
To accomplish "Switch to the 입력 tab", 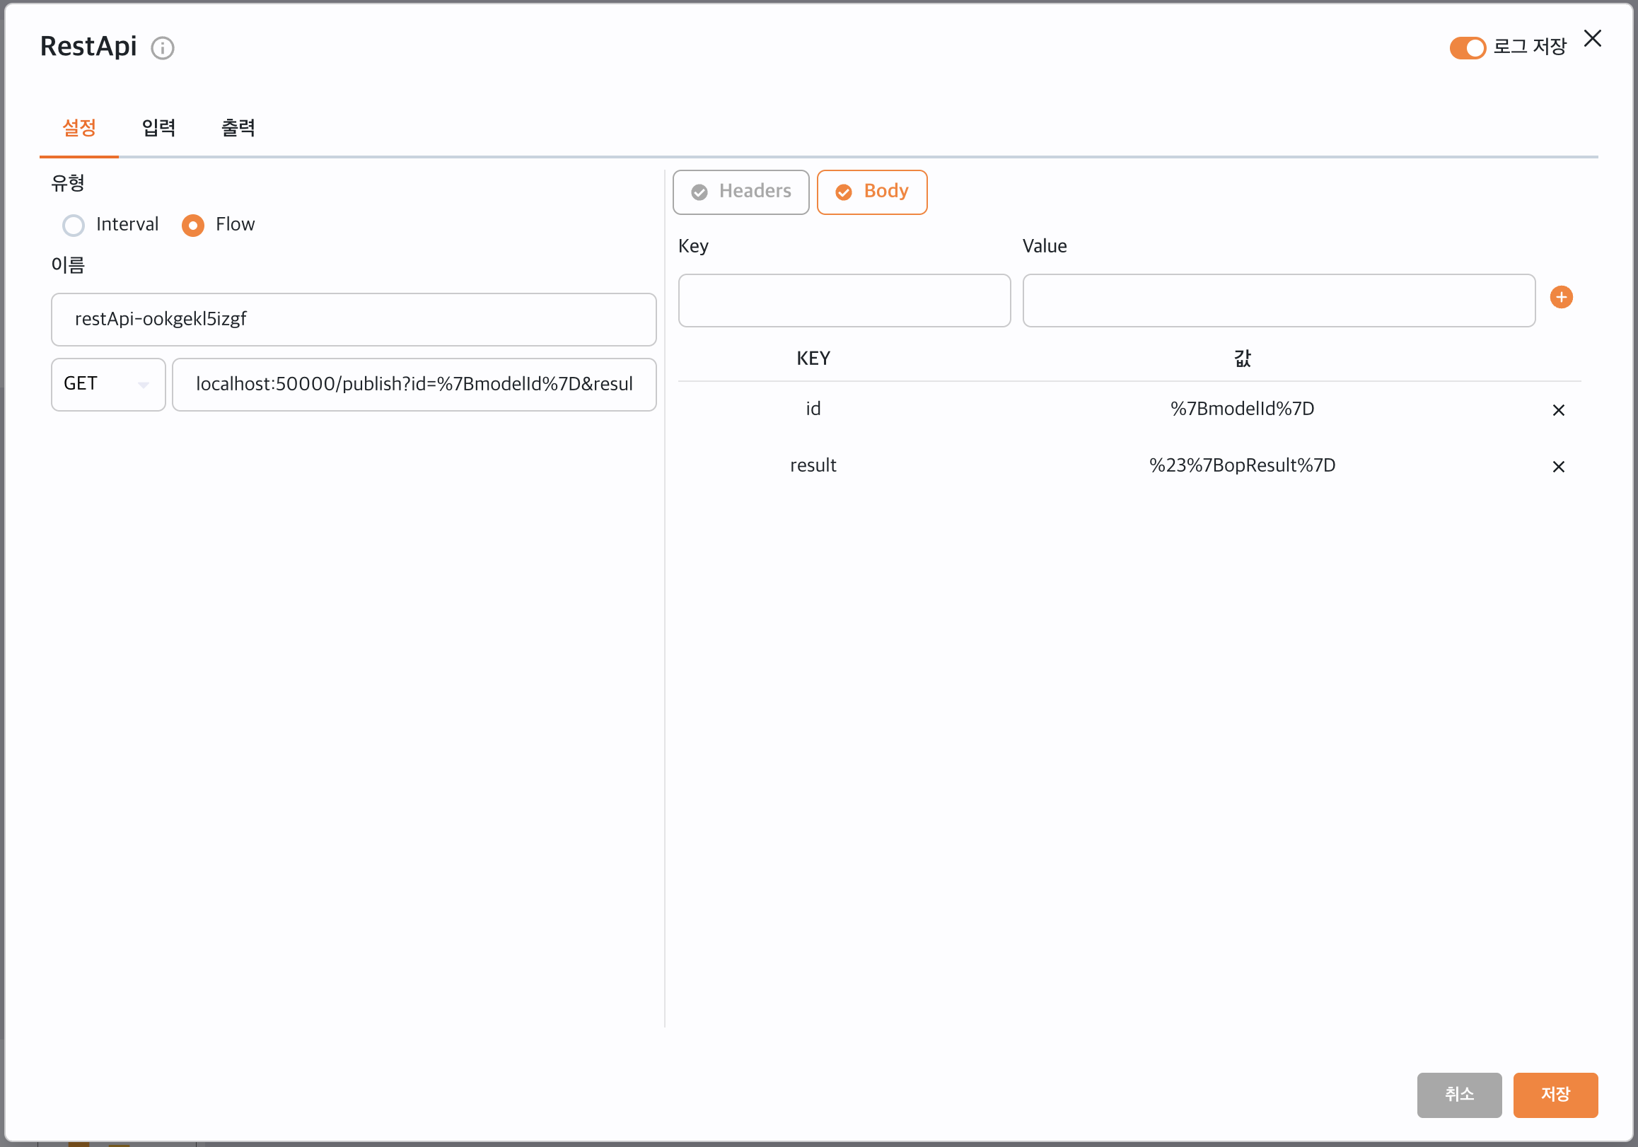I will [158, 129].
